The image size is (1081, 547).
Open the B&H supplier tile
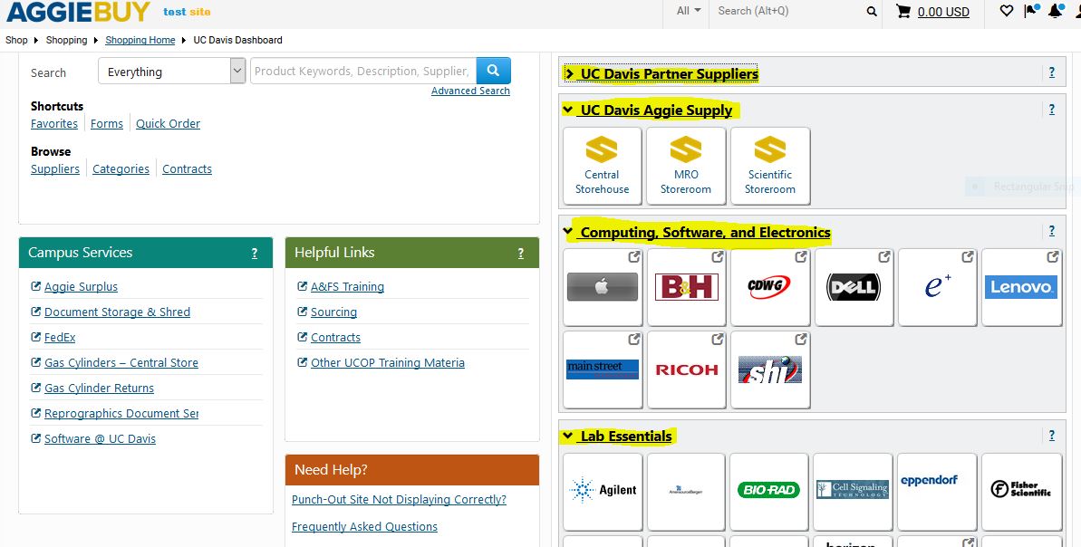pos(686,287)
